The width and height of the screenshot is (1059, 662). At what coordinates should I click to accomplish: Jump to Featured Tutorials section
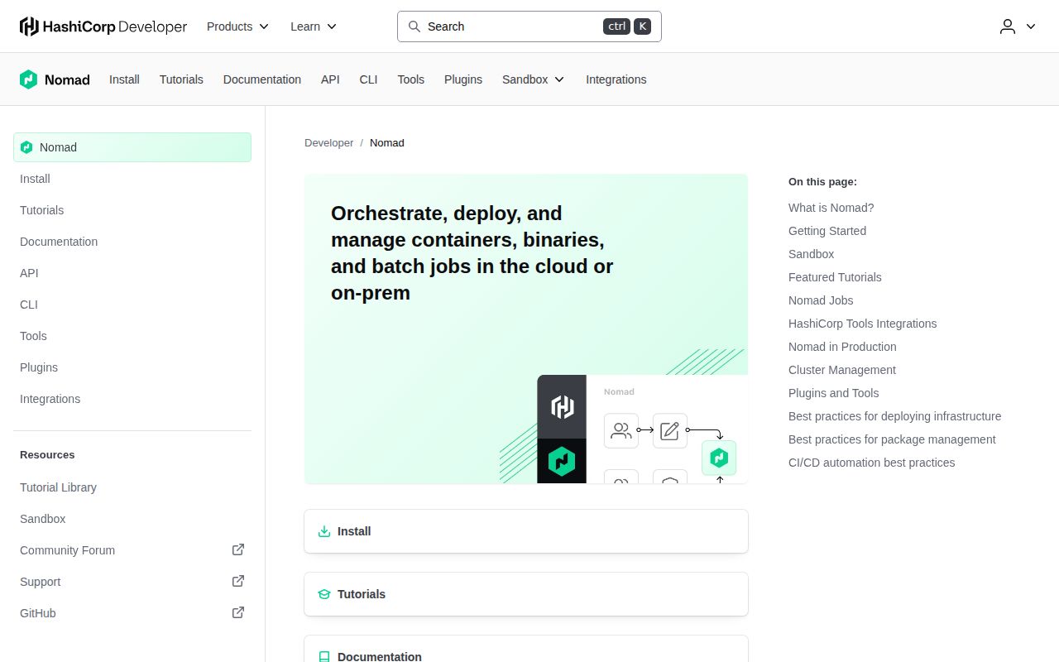pos(835,277)
